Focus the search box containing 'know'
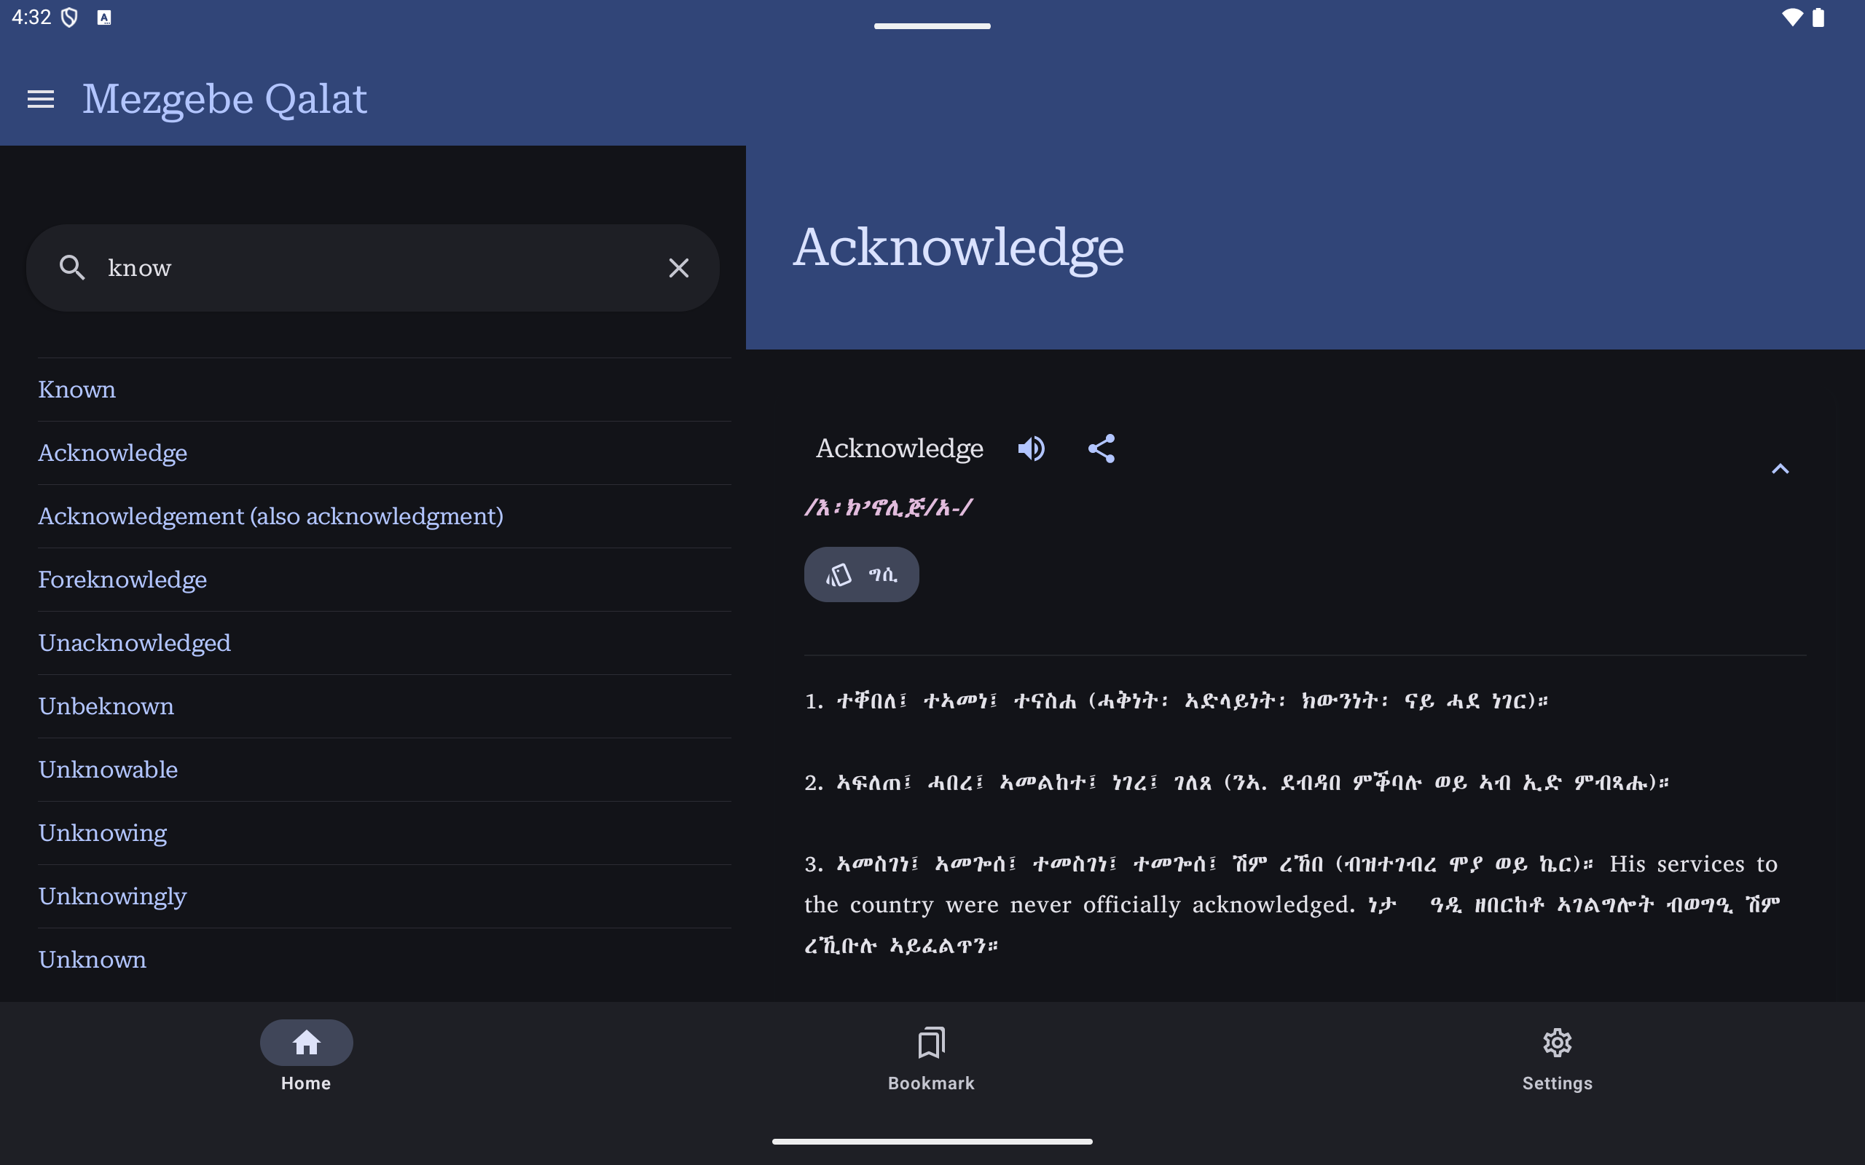Screen dimensions: 1865x1165 373,267
